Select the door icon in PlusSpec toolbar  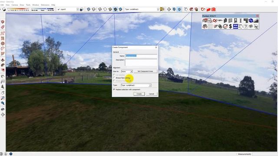(x=235, y=21)
